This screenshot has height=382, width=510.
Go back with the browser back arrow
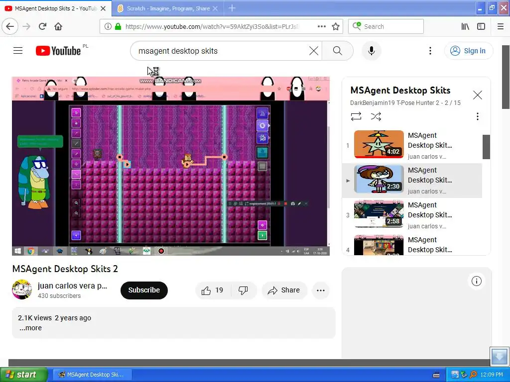10,26
